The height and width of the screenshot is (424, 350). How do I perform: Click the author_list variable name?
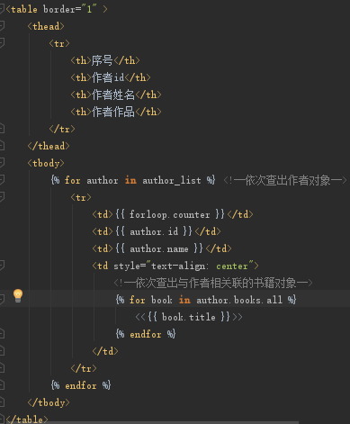[x=172, y=180]
